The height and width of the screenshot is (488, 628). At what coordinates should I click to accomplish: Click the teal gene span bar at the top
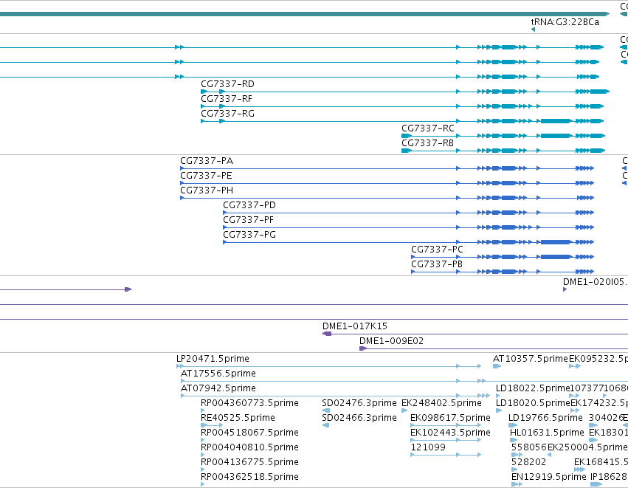304,14
